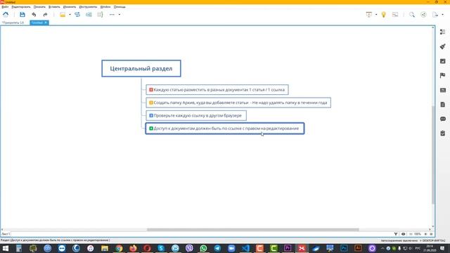Open the Показать menu
This screenshot has width=450, height=253.
pos(39,6)
